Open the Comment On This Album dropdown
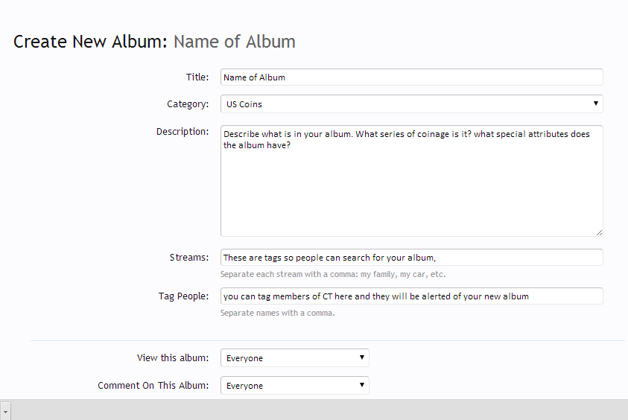 (294, 386)
